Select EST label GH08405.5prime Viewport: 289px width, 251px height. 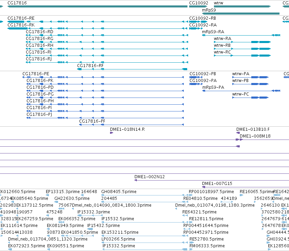(x=119, y=192)
